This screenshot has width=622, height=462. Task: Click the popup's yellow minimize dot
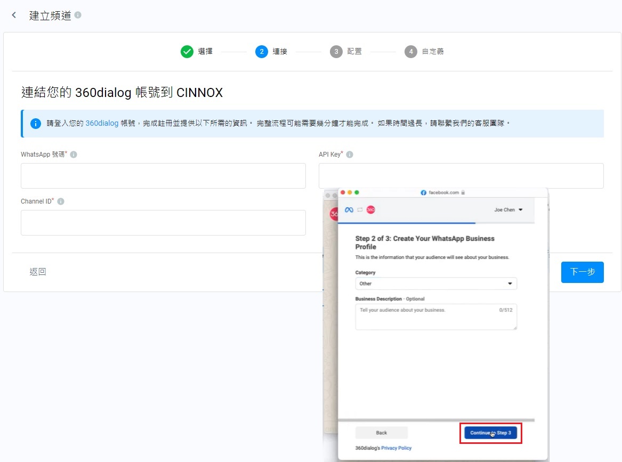(x=350, y=192)
